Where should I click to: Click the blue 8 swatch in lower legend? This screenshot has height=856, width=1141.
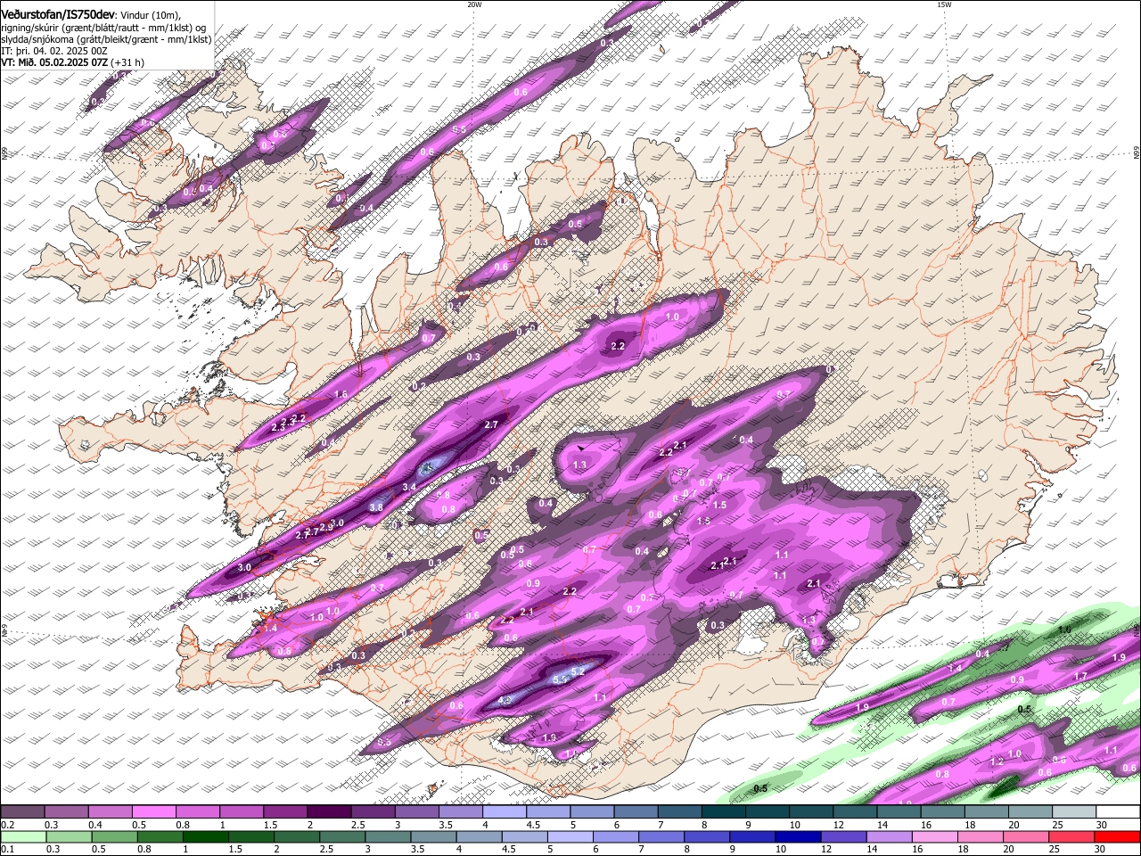click(707, 836)
